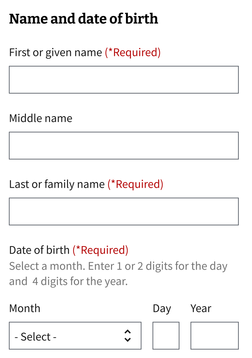252x358 pixels.
Task: Click inside the First or given name field
Action: coord(124,80)
